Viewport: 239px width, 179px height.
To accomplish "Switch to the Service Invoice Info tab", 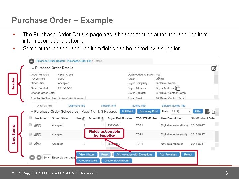I will pos(173,106).
